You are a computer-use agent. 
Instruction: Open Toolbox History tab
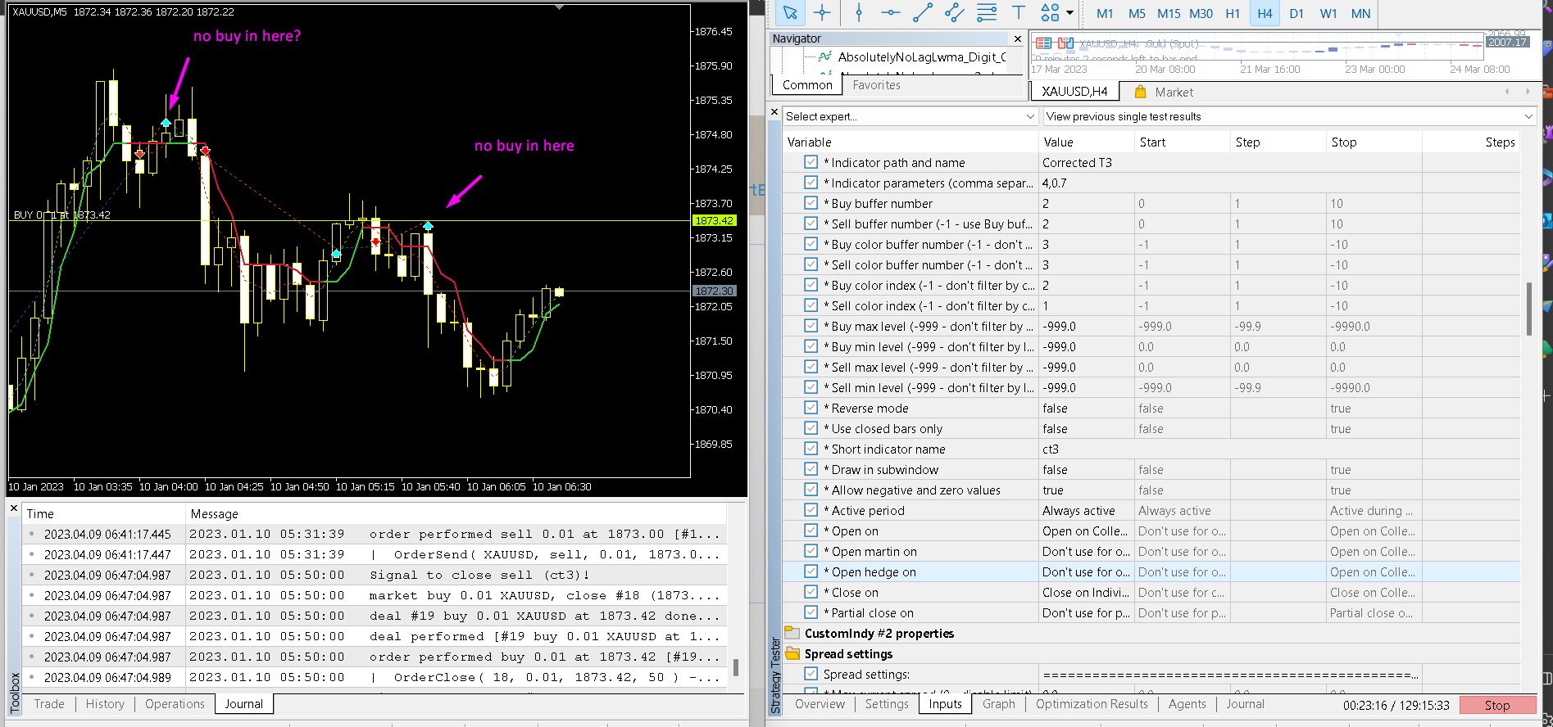point(105,704)
